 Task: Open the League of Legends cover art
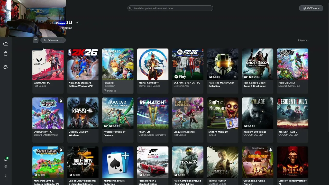[188, 113]
